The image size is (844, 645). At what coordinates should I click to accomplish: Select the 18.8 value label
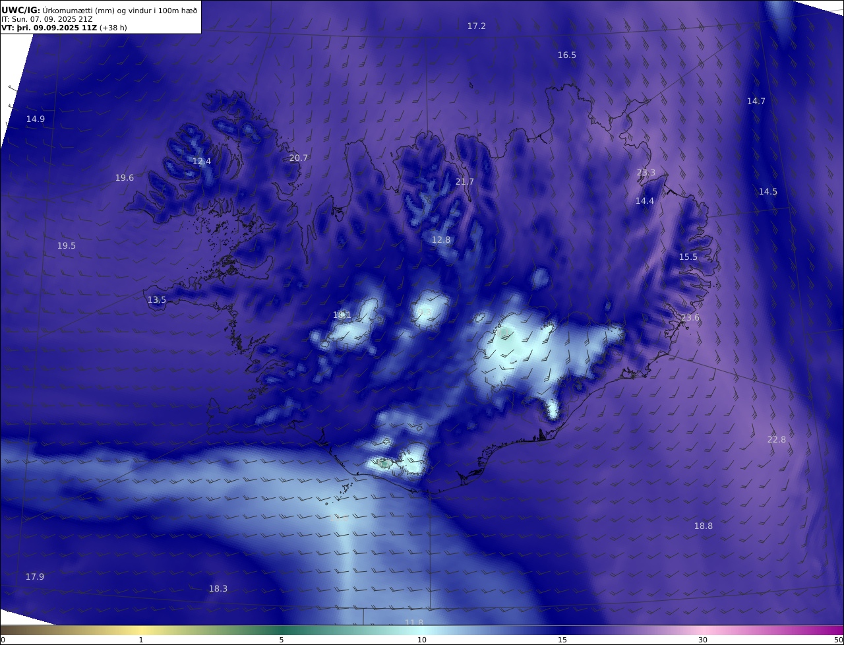point(704,526)
